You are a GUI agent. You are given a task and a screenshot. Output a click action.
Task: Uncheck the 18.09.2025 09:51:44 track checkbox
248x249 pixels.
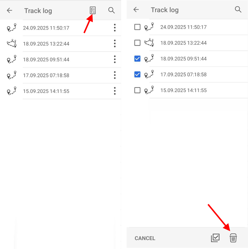(137, 59)
